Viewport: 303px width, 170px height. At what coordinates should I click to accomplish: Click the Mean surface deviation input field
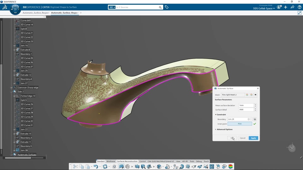[246, 105]
